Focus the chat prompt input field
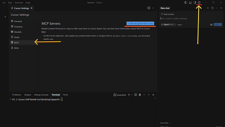The width and height of the screenshot is (225, 127). pos(191,19)
